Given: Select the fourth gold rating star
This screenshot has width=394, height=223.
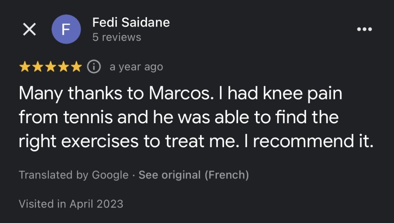Looking at the screenshot, I should point(63,67).
